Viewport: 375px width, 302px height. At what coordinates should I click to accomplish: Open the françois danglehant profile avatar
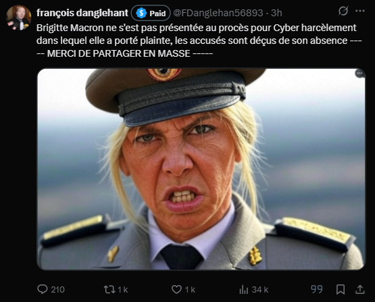(x=19, y=18)
